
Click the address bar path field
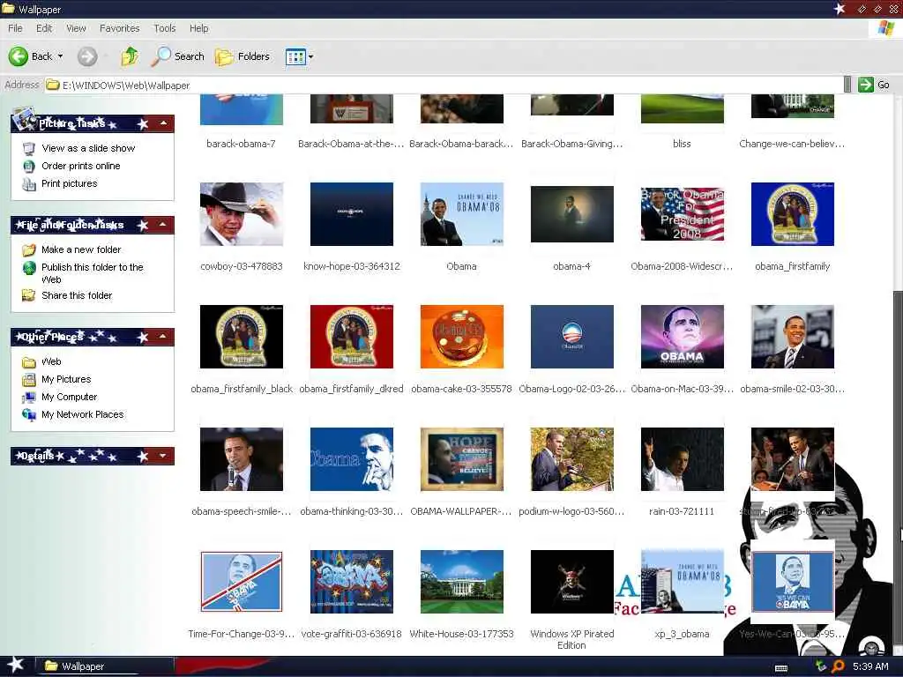(x=444, y=86)
